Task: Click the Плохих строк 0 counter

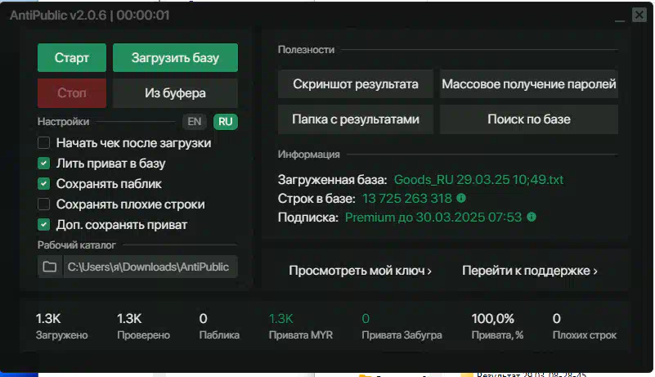Action: click(585, 326)
